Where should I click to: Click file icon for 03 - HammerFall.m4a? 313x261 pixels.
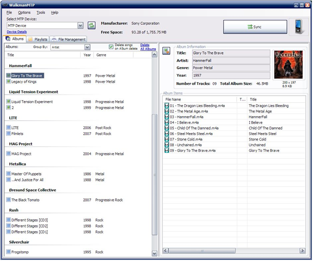[x=166, y=117]
